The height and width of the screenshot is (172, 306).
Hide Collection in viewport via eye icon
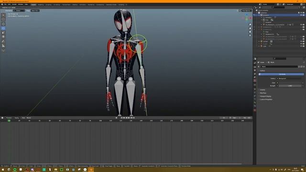[301, 13]
